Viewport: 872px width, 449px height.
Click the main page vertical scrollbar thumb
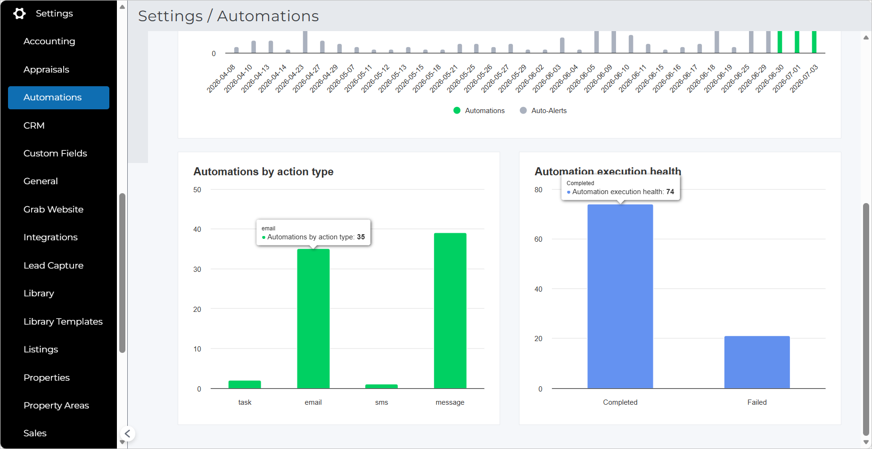click(866, 319)
